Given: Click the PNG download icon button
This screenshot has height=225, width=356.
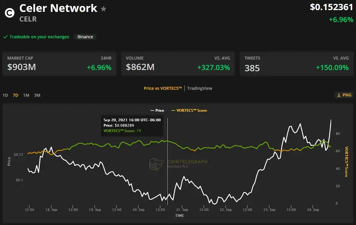Looking at the screenshot, I should click(344, 95).
